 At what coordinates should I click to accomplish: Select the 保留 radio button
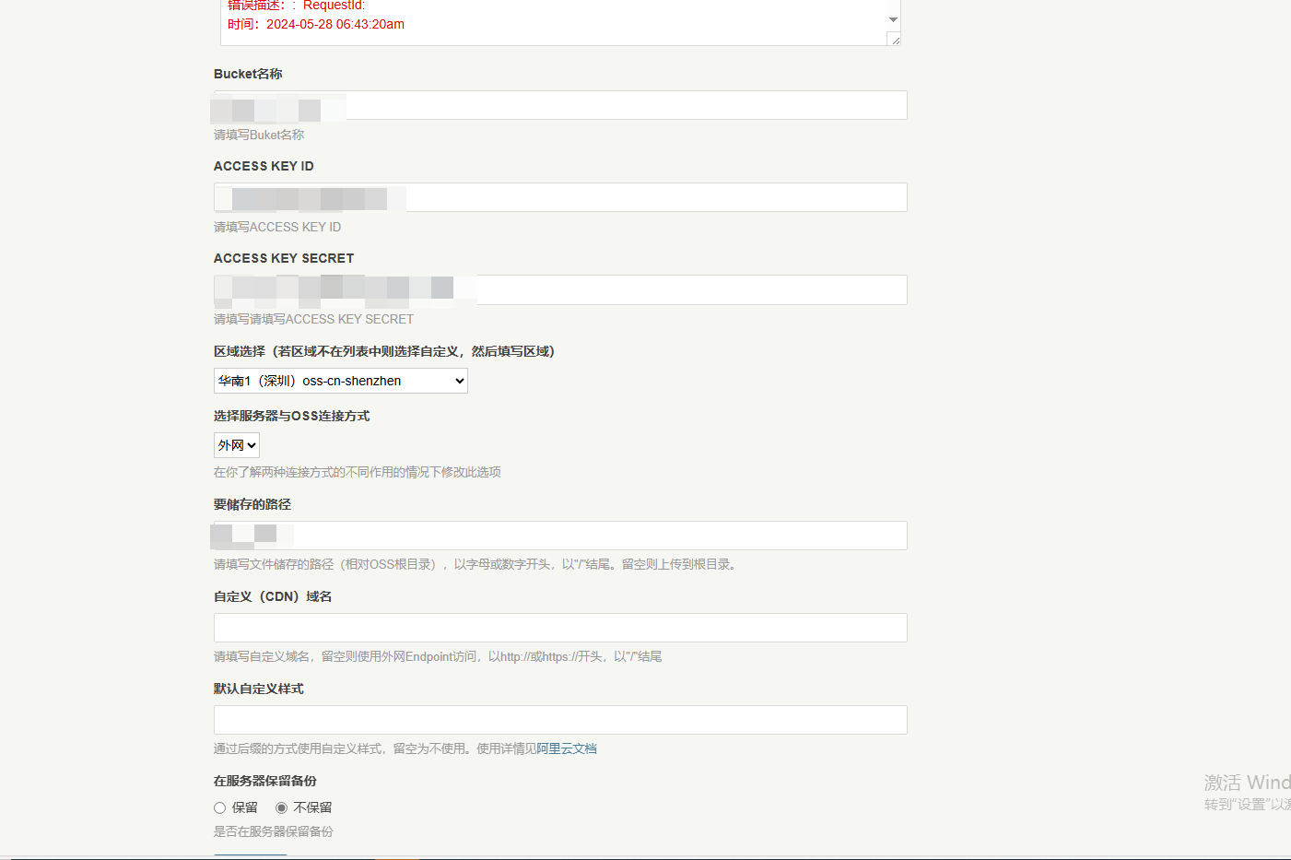pos(219,807)
